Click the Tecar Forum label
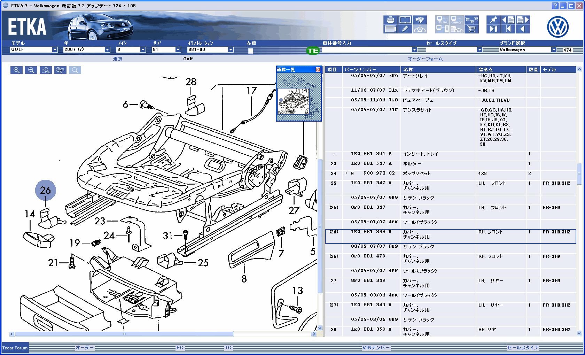Viewport: 585px width, 355px height. point(15,348)
